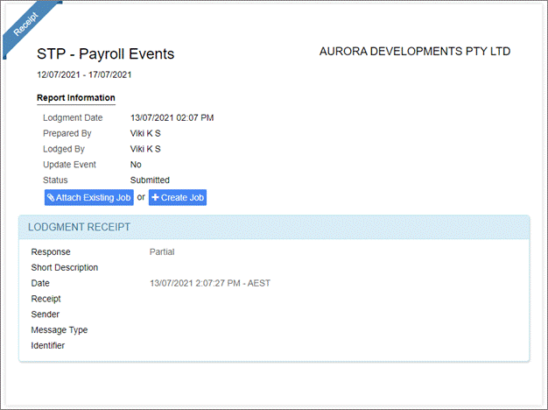
Task: Select the AURORA DEVELOPMENTS PTY LTD company name
Action: 415,52
